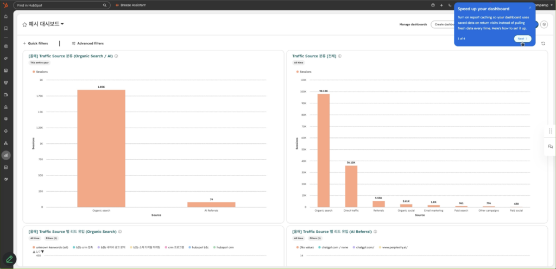The image size is (556, 269).
Task: Toggle (No value) legend item
Action: coord(305,247)
